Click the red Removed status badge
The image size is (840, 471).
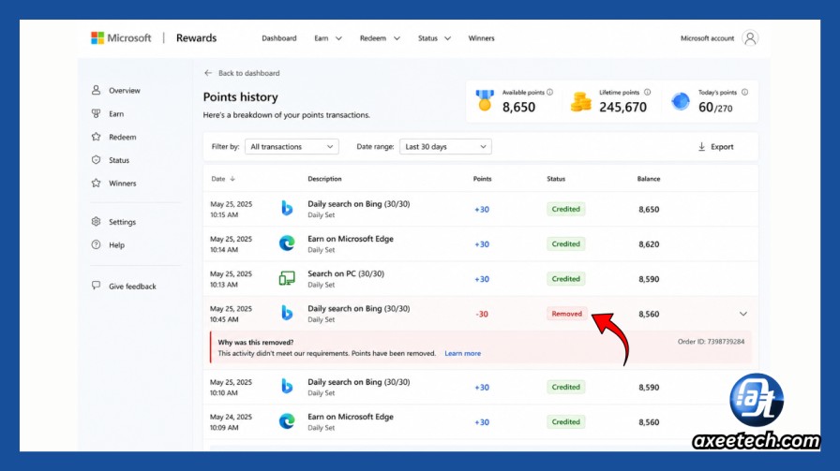coord(567,314)
